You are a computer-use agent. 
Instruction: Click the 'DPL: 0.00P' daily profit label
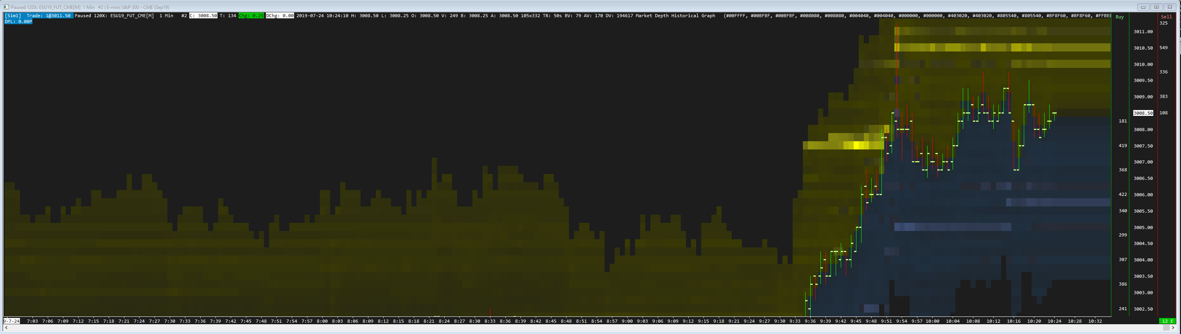18,21
